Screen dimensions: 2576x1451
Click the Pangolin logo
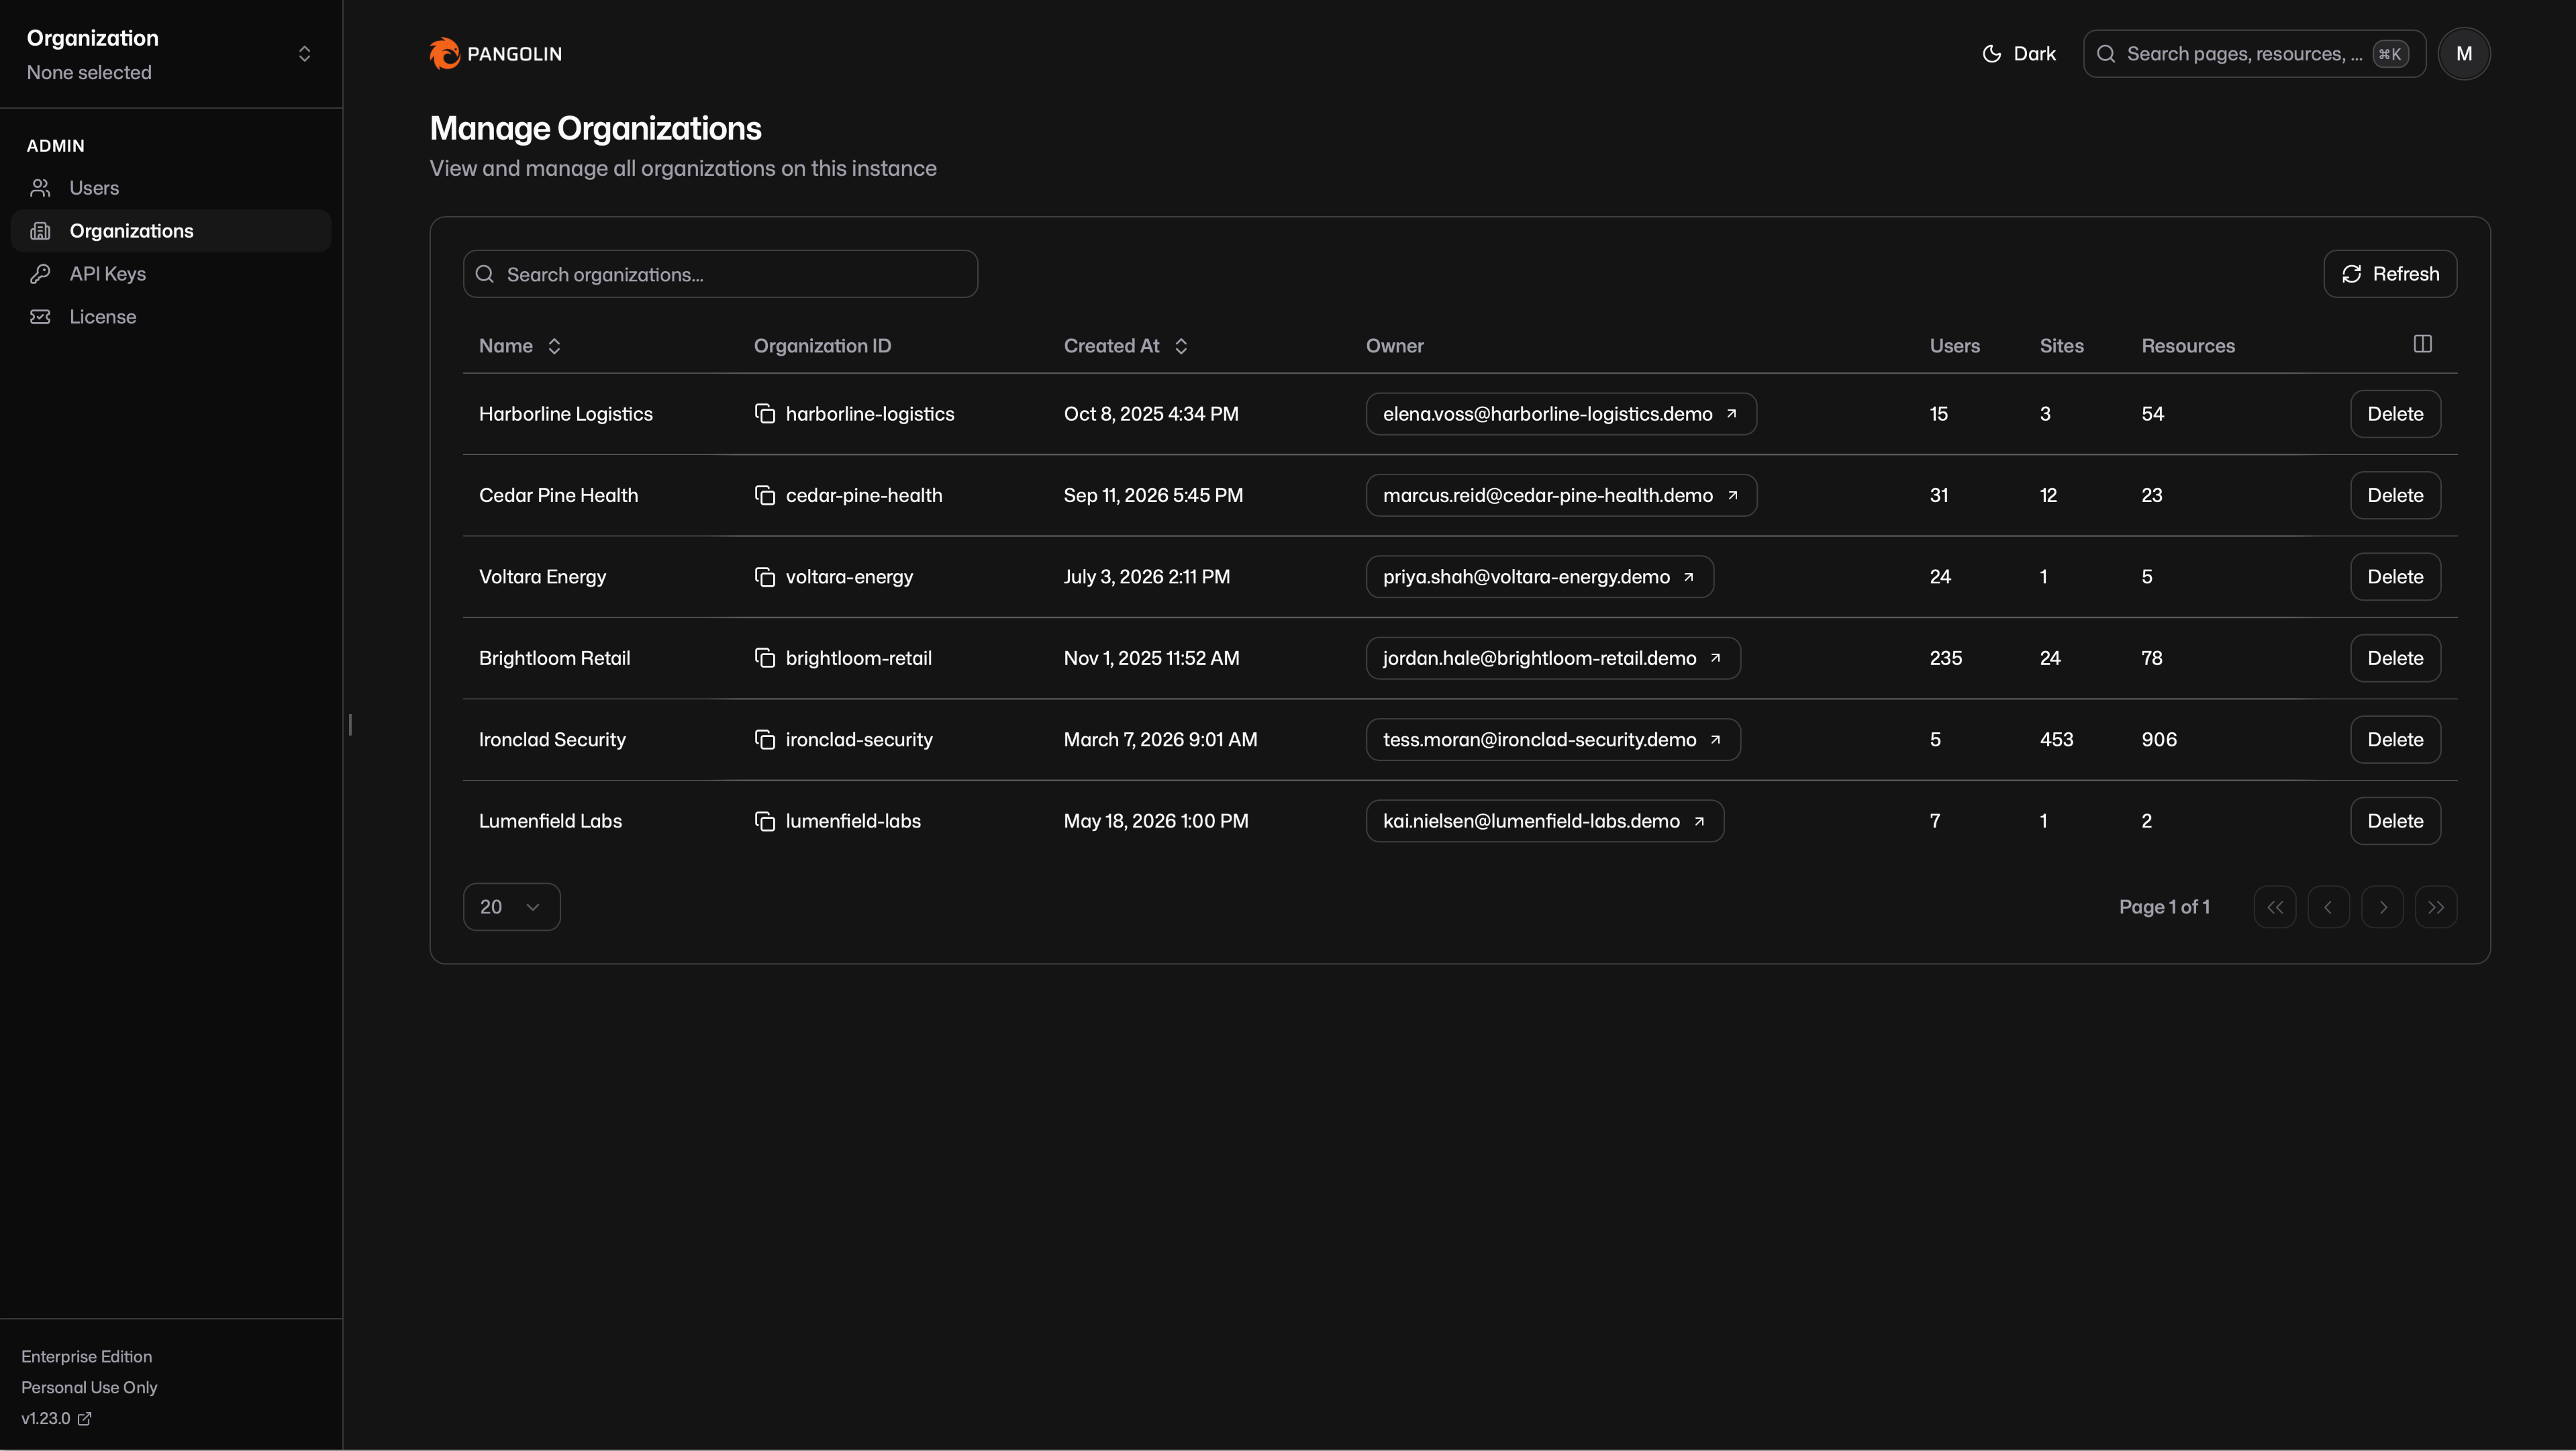[496, 54]
